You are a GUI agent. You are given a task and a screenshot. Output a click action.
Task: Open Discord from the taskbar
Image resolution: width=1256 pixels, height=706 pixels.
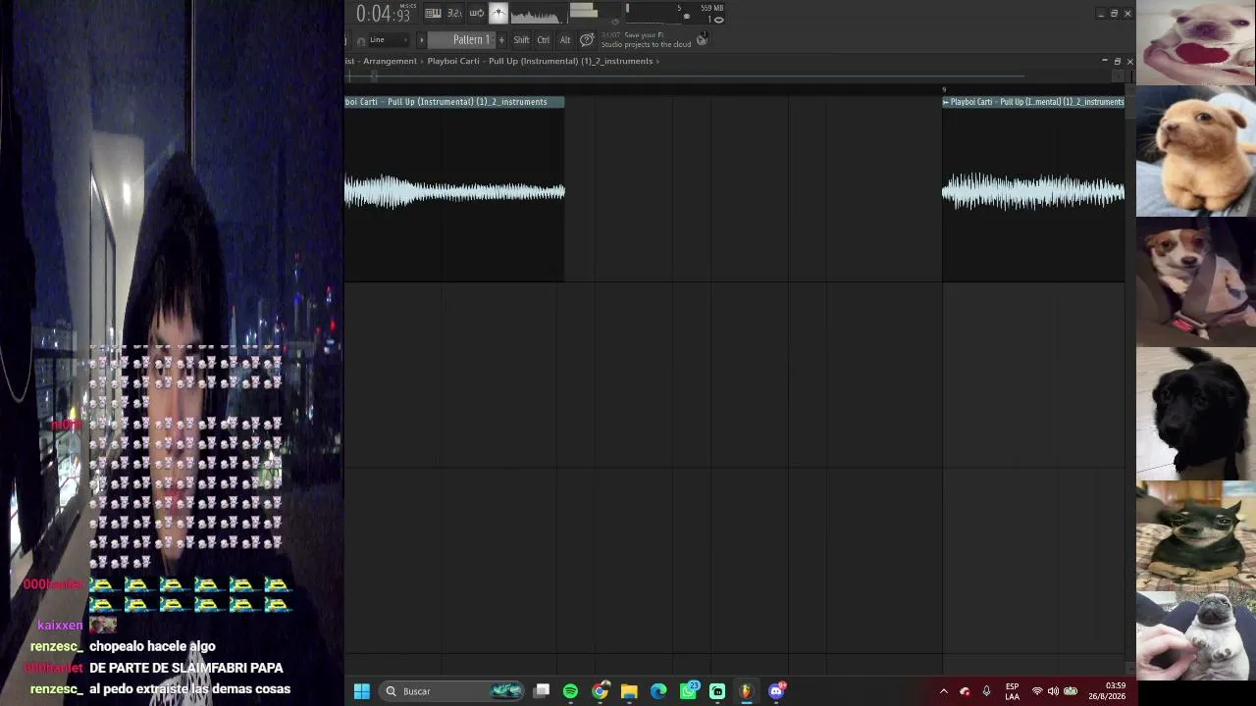tap(777, 691)
